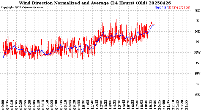Click the 04:05 time label

pyautogui.click(x=34, y=105)
